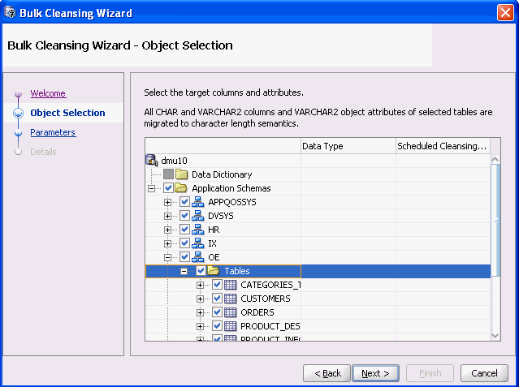Select the Data Dictionary row label
Image resolution: width=519 pixels, height=387 pixels.
pos(222,174)
